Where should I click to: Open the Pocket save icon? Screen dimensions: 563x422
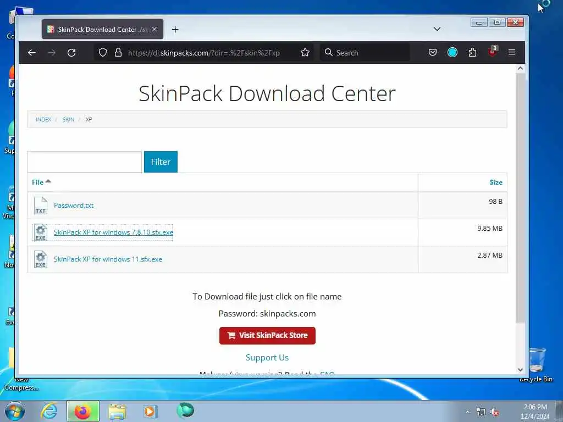click(433, 53)
